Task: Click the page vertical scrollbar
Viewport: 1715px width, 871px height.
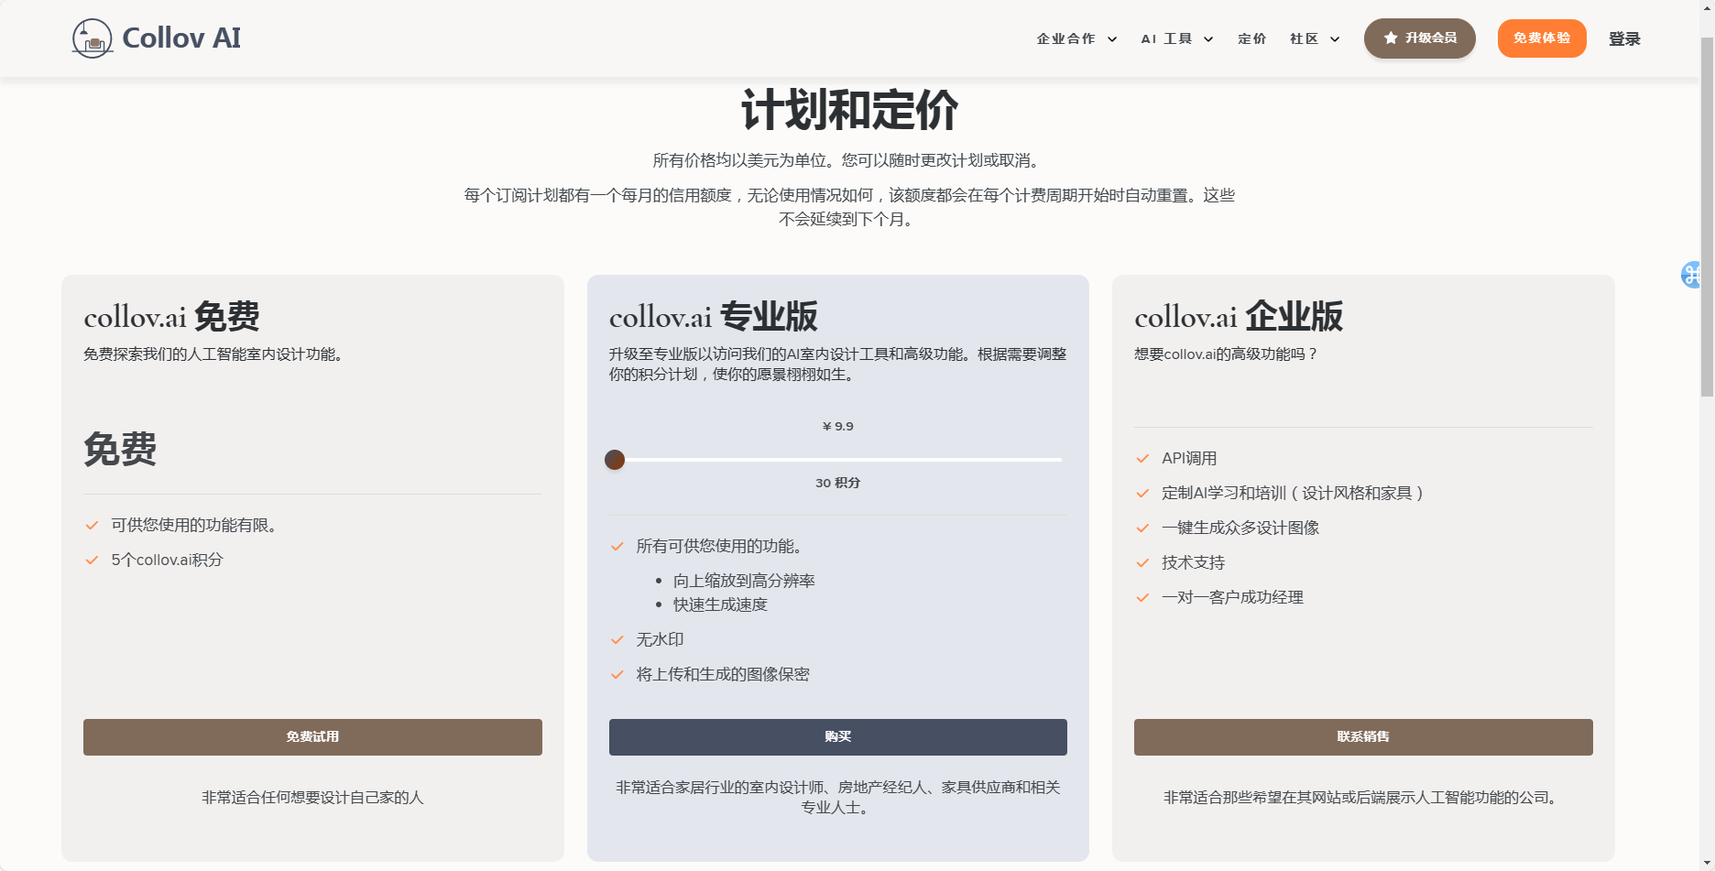Action: pyautogui.click(x=1707, y=220)
